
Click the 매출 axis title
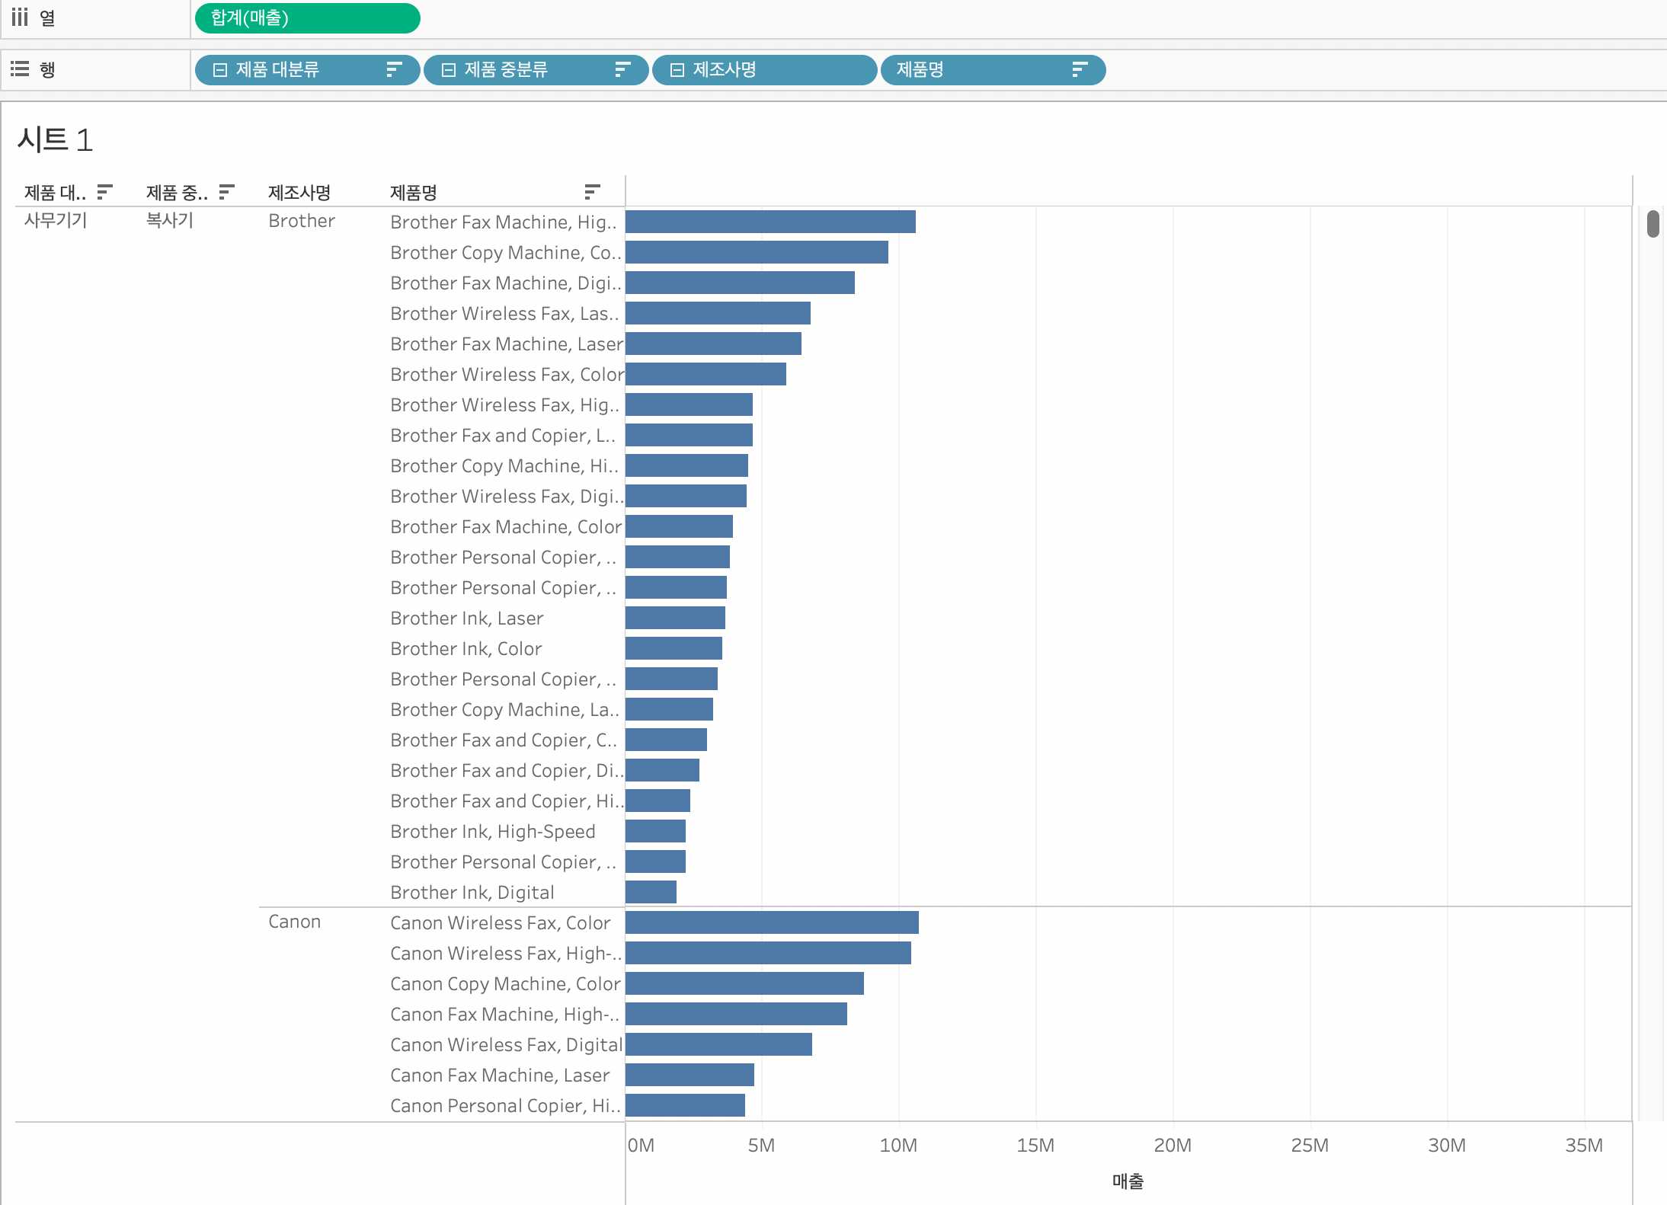coord(1128,1181)
